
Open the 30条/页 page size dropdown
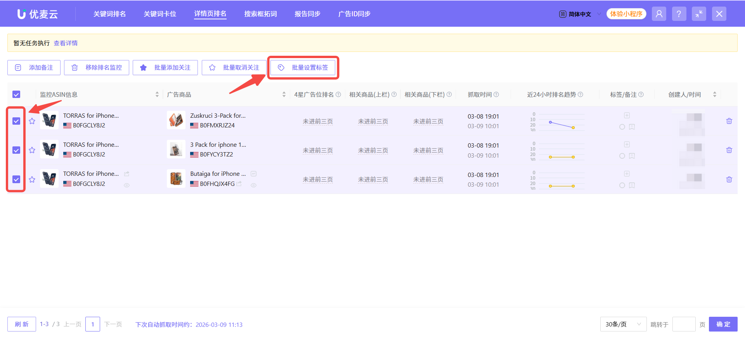(623, 325)
